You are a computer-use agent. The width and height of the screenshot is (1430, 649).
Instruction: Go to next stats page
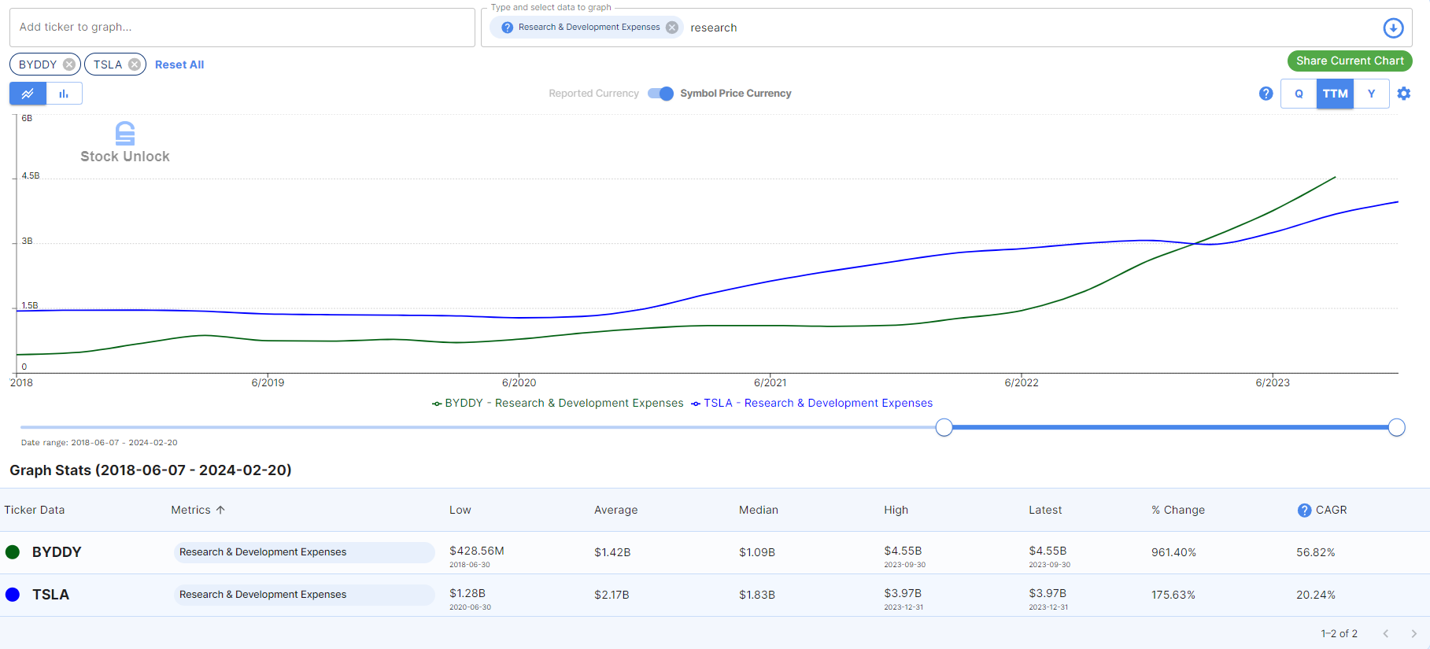coord(1413,633)
